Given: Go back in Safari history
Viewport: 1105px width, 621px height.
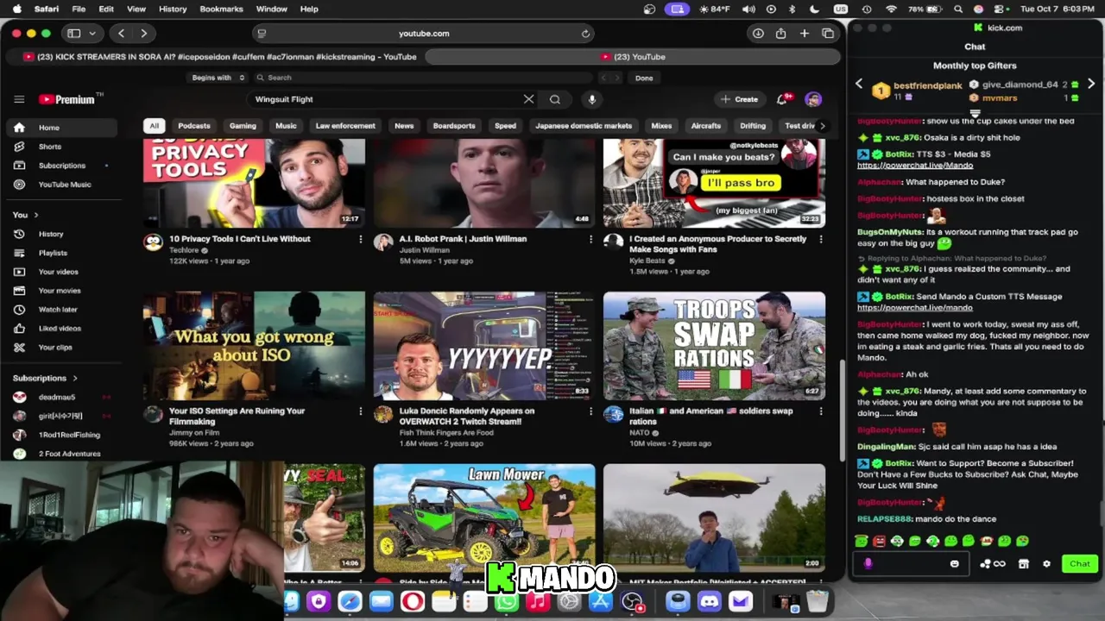Looking at the screenshot, I should click(121, 34).
